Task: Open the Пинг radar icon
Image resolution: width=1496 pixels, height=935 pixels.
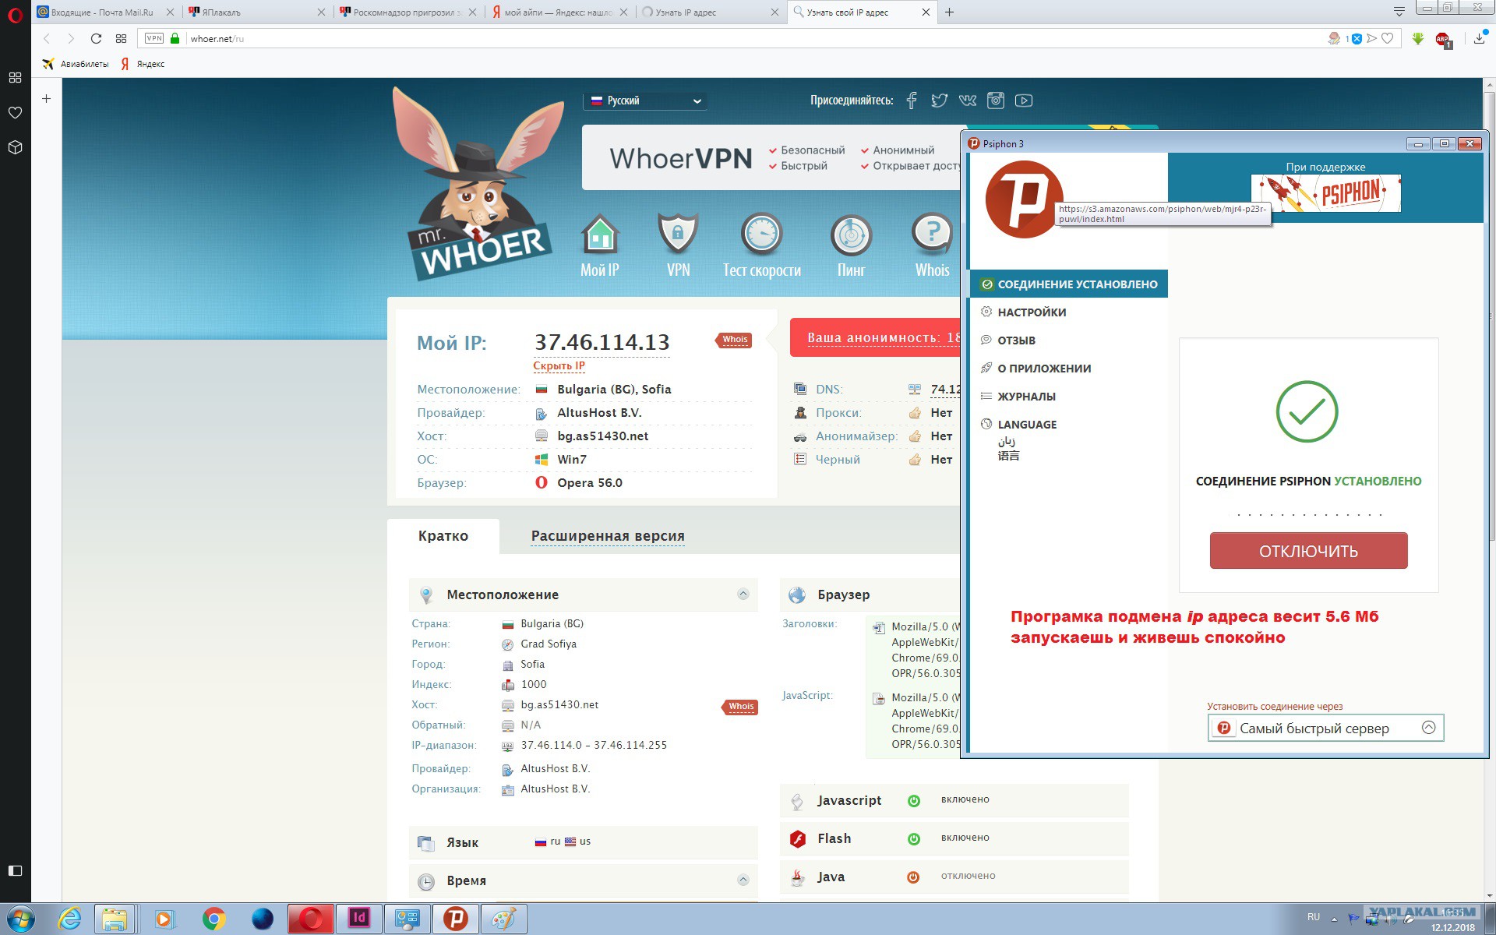Action: click(851, 235)
